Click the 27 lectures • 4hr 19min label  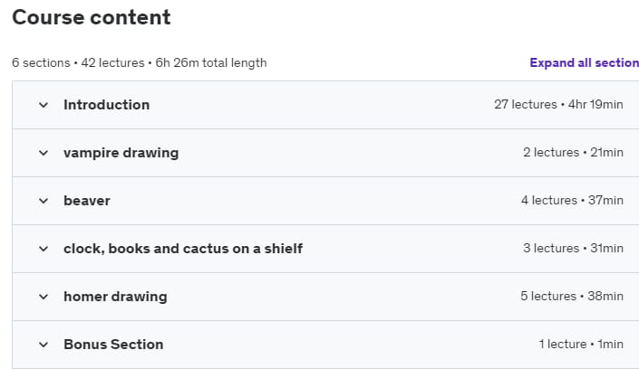558,105
